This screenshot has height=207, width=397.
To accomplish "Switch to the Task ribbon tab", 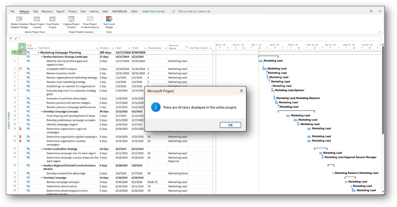I will (35, 11).
